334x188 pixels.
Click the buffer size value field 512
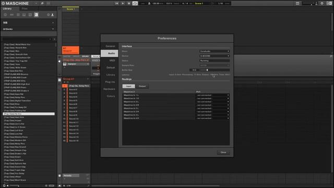coord(194,70)
